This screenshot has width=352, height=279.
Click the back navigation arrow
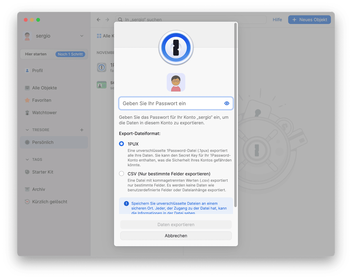coord(99,20)
